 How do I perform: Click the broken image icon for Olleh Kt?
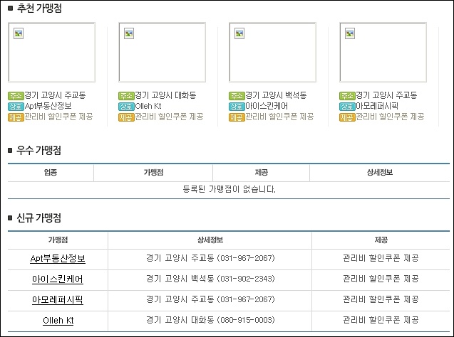point(129,33)
